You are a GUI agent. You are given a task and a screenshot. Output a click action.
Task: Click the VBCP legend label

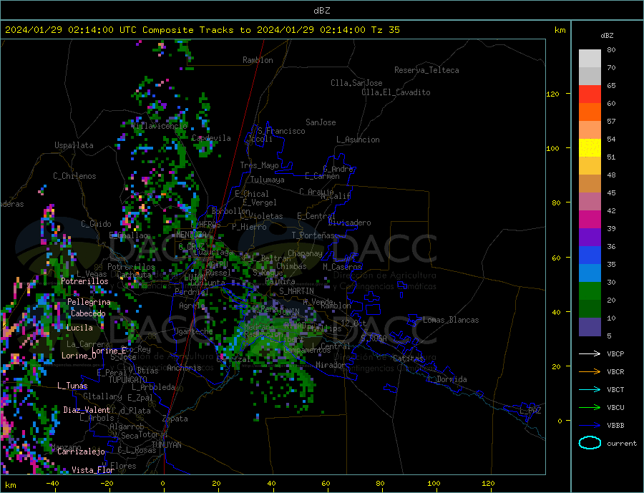(x=615, y=353)
